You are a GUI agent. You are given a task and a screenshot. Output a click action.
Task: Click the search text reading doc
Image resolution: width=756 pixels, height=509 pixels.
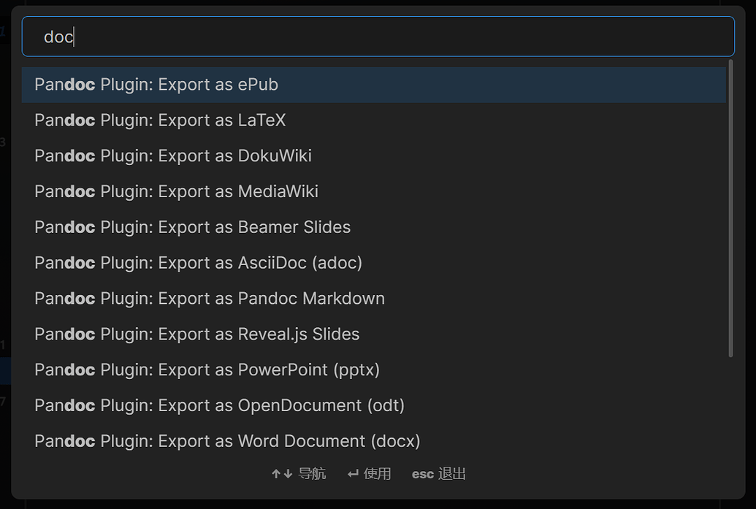(58, 36)
